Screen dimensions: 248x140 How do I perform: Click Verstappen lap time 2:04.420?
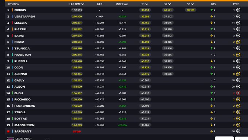click(x=77, y=16)
